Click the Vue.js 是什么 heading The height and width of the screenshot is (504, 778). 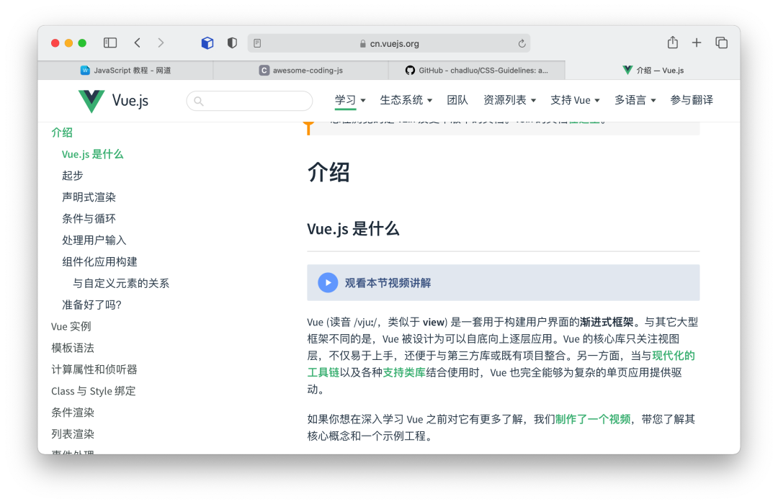click(x=353, y=229)
